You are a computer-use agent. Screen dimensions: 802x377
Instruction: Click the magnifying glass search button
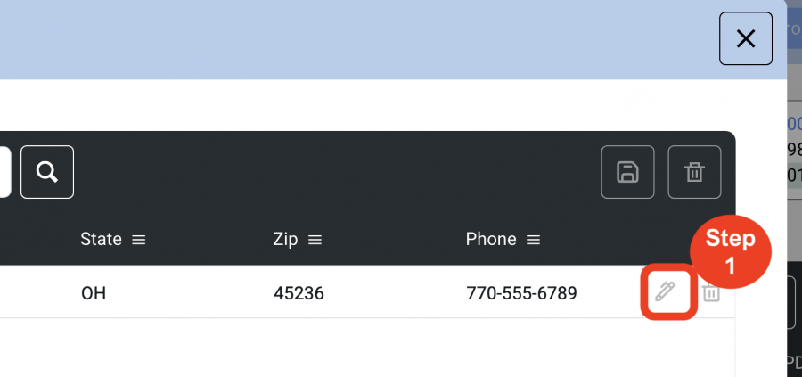47,172
